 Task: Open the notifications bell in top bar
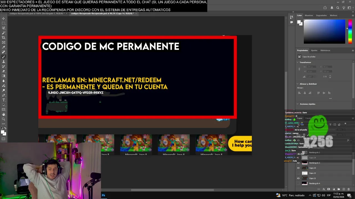pos(332,8)
